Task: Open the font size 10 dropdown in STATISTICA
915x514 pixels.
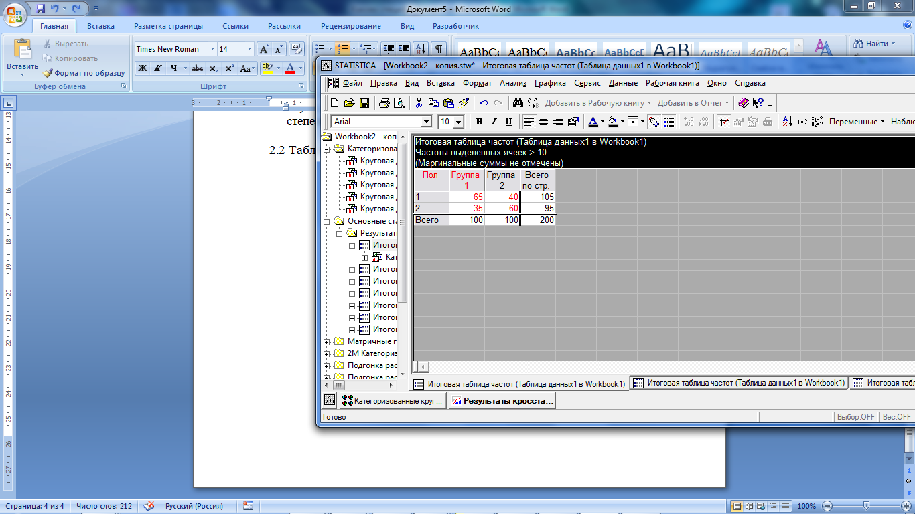Action: pos(459,122)
